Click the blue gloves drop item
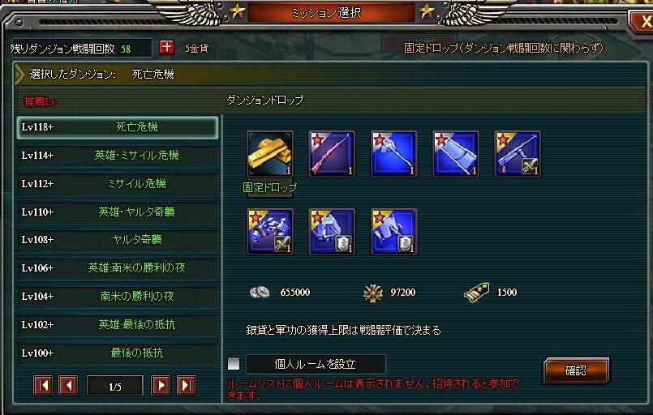 coord(270,232)
